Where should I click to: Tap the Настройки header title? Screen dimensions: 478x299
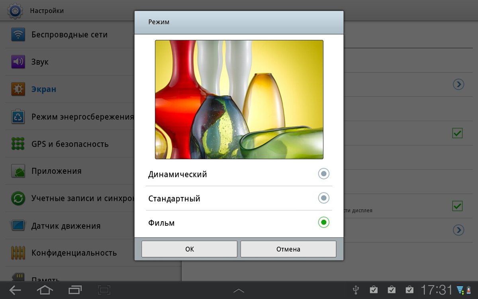tap(47, 11)
